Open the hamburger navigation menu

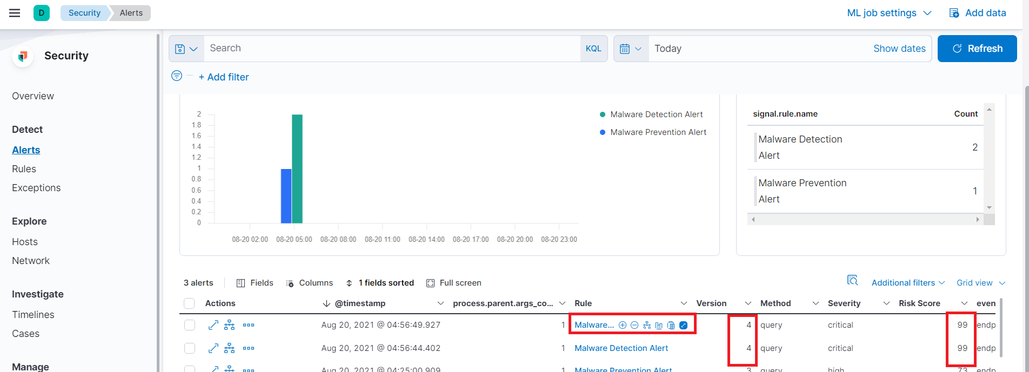15,13
